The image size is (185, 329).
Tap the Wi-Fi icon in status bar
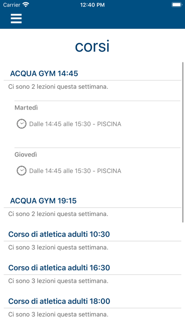(x=26, y=5)
